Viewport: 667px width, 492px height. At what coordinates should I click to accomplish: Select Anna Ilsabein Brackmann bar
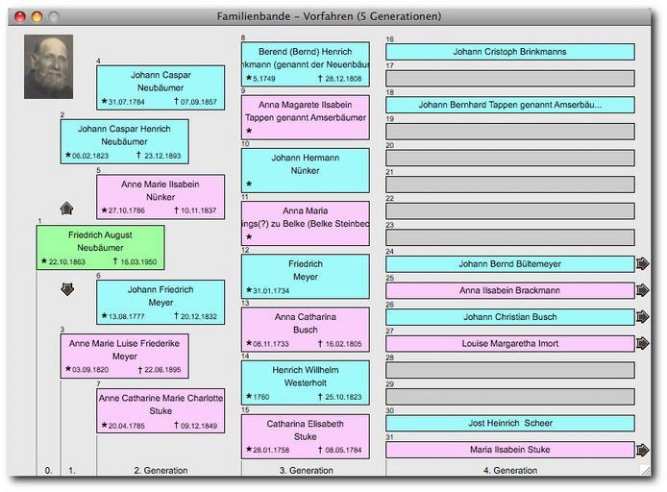point(510,290)
